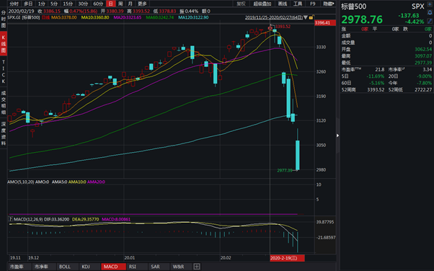The height and width of the screenshot is (271, 434).
Task: Open MACD help question mark icon
Action: pyautogui.click(x=10, y=219)
